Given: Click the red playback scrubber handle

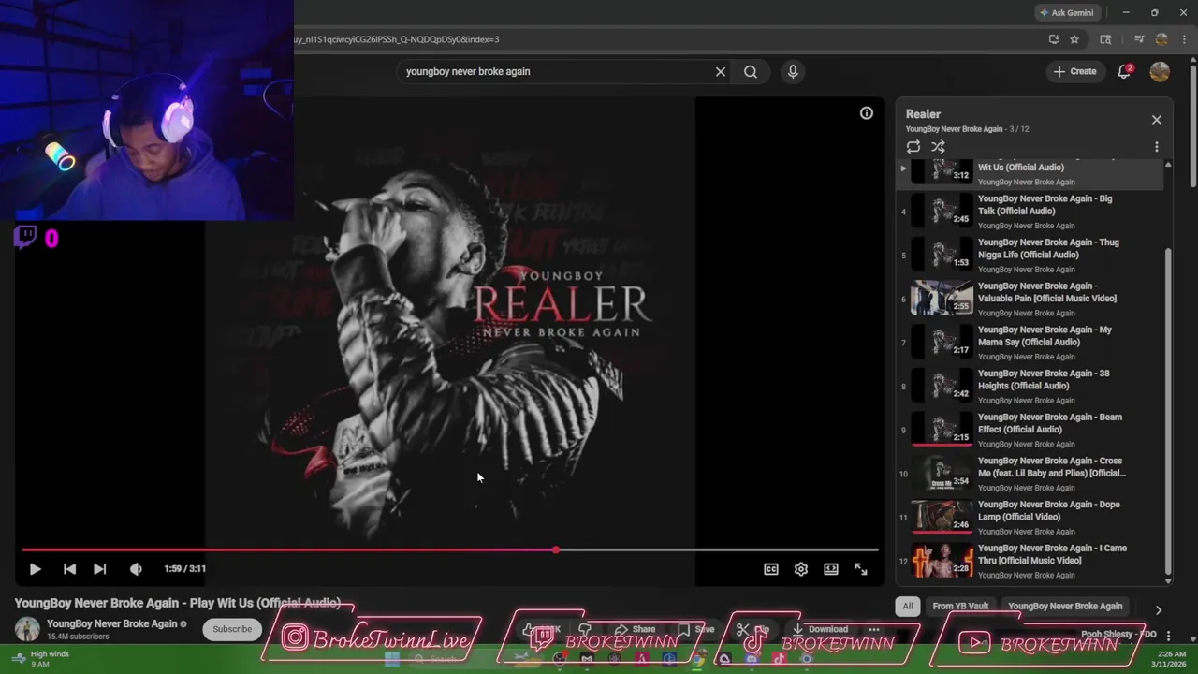Looking at the screenshot, I should (x=556, y=550).
